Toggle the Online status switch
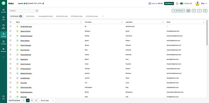209x103 pixels. (182, 3)
